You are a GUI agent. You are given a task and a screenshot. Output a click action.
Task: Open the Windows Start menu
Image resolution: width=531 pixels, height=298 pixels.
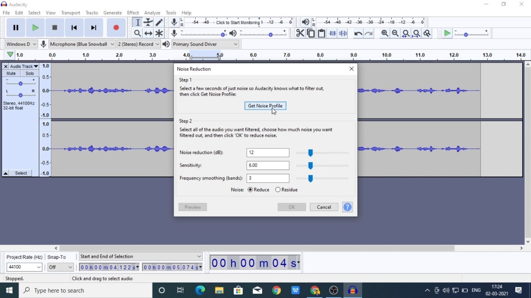9,291
